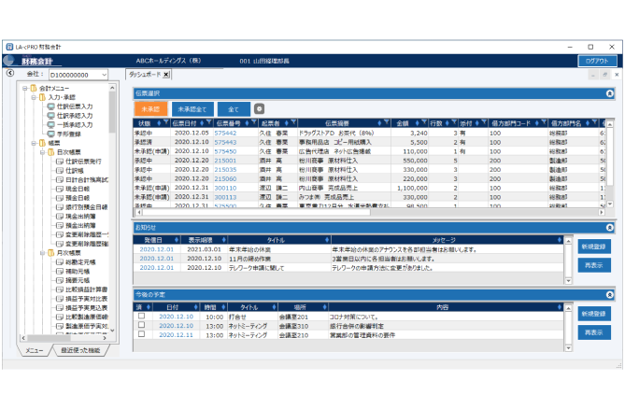625x409 pixels.
Task: Open voucher number 300110 link
Action: click(x=225, y=188)
